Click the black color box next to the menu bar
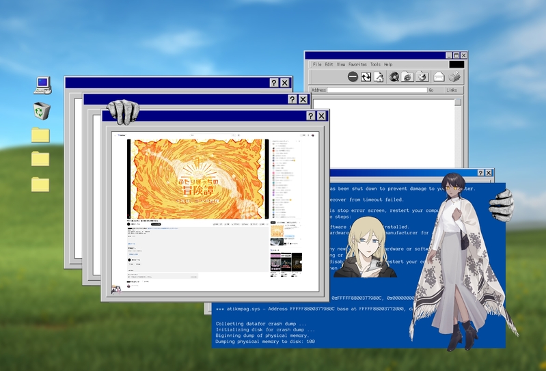 click(x=456, y=64)
